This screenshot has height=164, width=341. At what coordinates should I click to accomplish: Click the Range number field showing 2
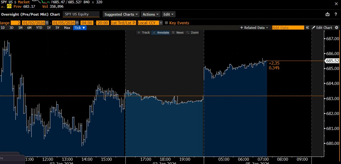click(x=16, y=23)
